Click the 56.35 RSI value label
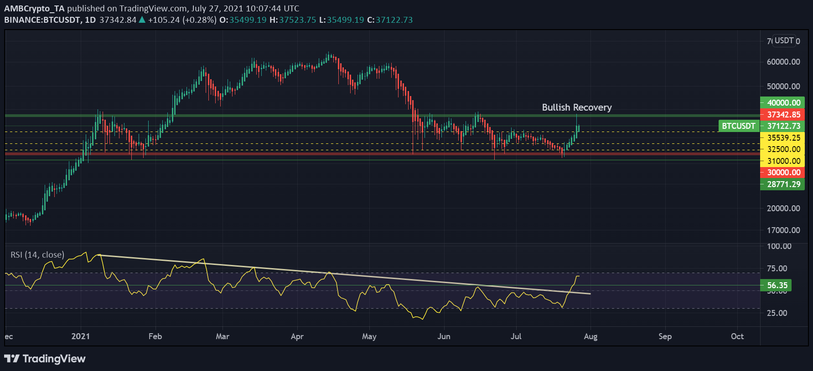 point(776,285)
